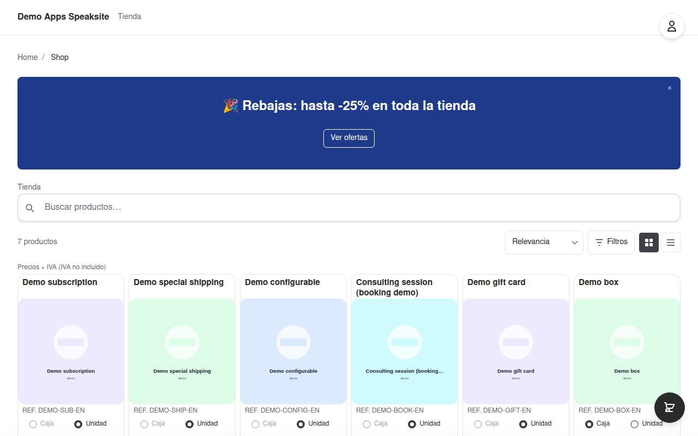Select Caja for Demo special shipping
Screen dimensions: 698x436
153,423
